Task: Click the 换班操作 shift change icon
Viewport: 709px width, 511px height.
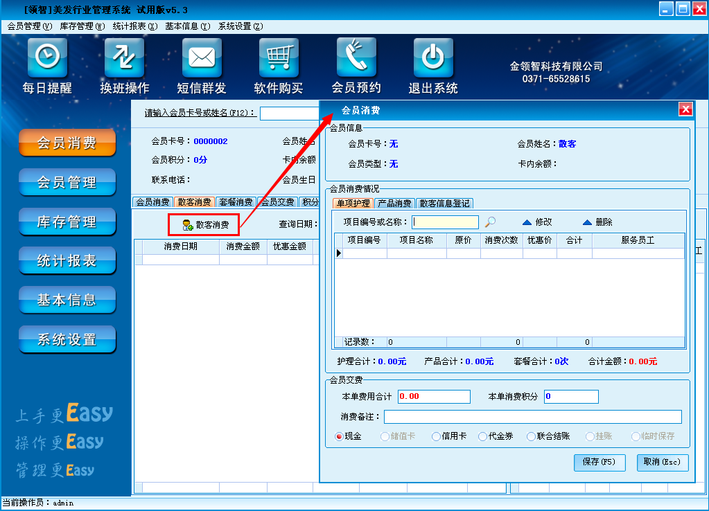Action: pyautogui.click(x=124, y=57)
